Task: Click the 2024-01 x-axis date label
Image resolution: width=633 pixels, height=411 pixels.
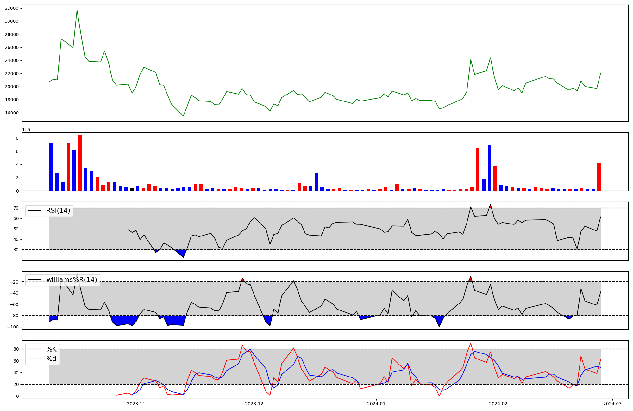Action: (376, 404)
